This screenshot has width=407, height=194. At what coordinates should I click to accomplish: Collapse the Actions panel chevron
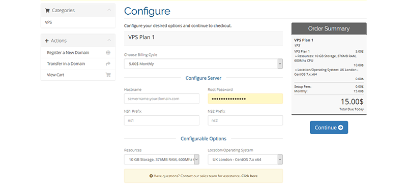109,40
